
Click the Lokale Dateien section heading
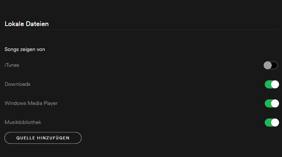click(26, 24)
